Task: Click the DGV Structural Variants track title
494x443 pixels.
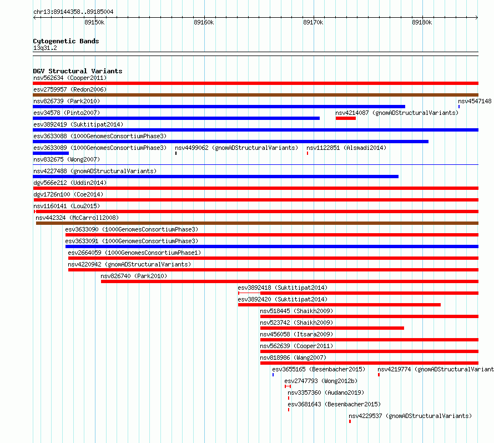Action: (x=78, y=71)
